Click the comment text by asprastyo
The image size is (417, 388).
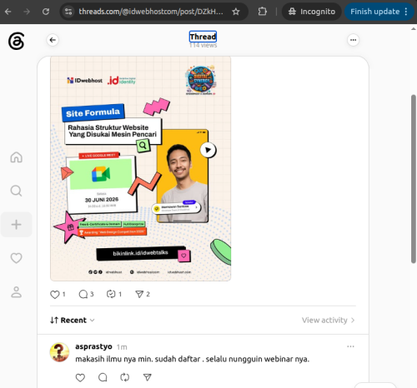tap(192, 359)
